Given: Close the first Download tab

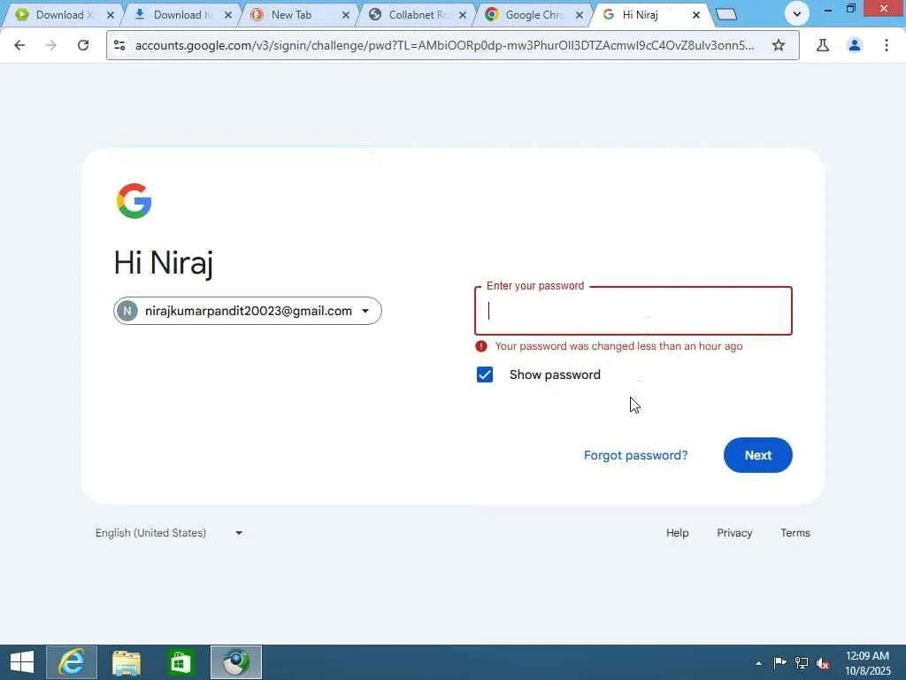Looking at the screenshot, I should [111, 15].
